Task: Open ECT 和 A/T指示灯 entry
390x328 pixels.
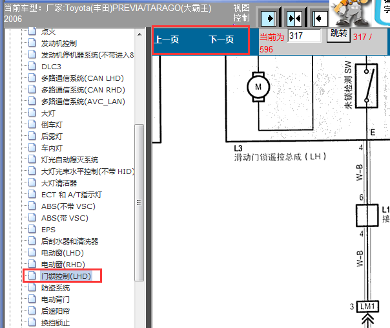Action: coord(72,195)
